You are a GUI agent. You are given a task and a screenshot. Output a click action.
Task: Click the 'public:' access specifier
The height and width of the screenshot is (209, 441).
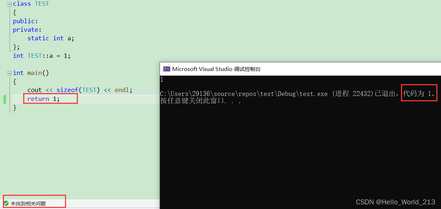[25, 21]
